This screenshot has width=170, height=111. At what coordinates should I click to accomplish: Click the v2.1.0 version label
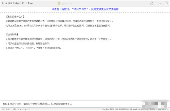coord(6,109)
